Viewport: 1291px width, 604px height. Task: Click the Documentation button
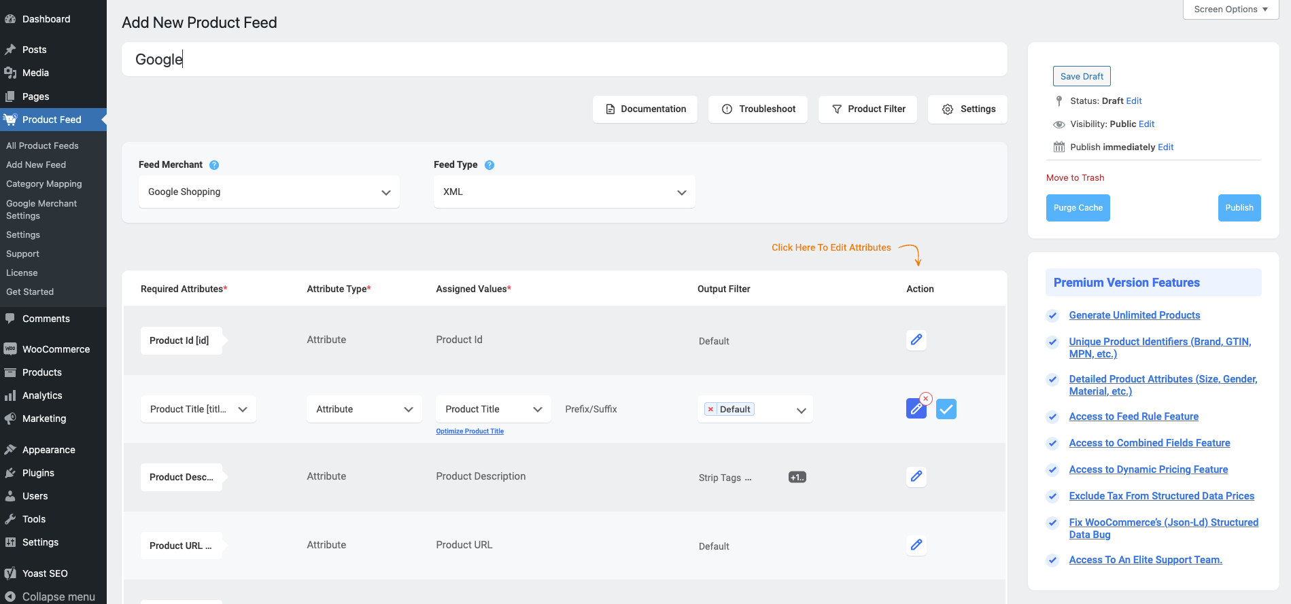pyautogui.click(x=645, y=109)
